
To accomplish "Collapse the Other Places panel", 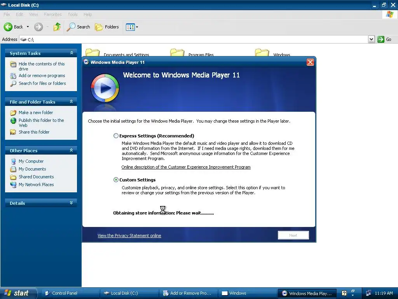I will (x=72, y=150).
